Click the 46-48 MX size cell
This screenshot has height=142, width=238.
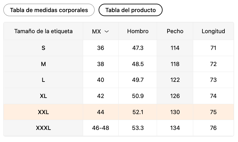click(x=100, y=128)
